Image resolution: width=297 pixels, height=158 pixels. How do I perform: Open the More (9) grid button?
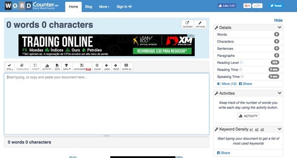126,67
